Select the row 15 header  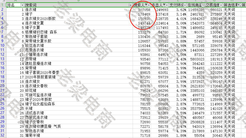(x=3, y=68)
